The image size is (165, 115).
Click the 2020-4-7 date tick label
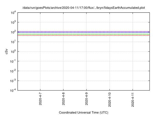(x=40, y=99)
